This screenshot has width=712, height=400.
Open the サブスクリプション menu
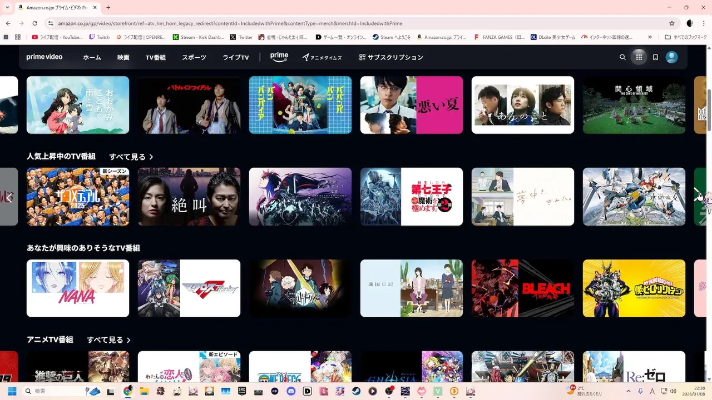(391, 57)
